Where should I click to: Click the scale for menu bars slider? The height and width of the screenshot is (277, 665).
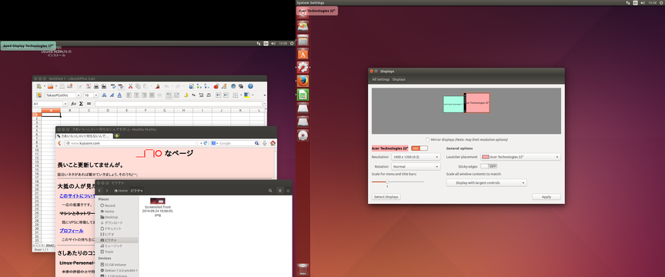pos(398,182)
